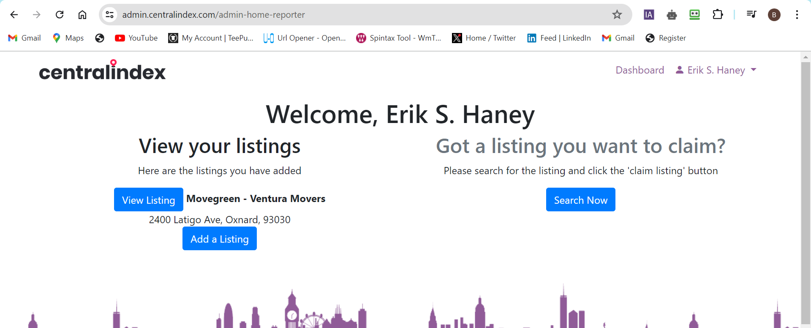
Task: Click the Add a Listing button
Action: (220, 238)
